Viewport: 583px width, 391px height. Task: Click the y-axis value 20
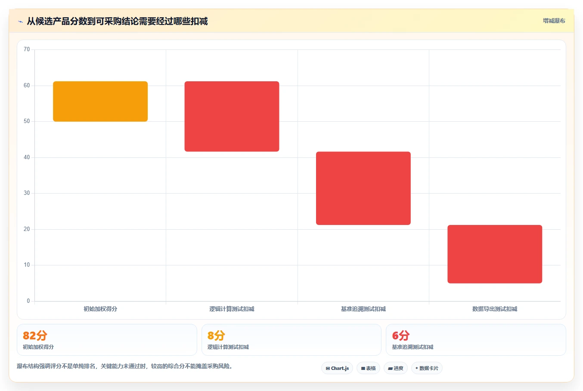27,229
